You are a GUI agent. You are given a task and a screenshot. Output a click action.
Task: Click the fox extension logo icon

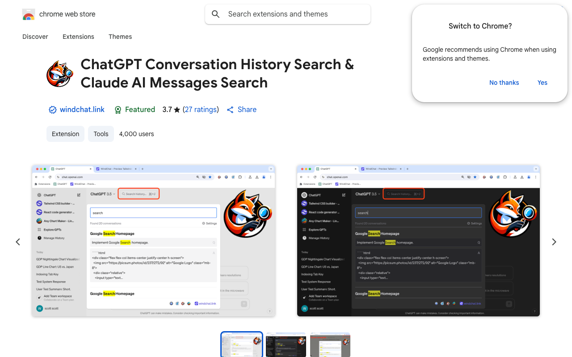(60, 74)
